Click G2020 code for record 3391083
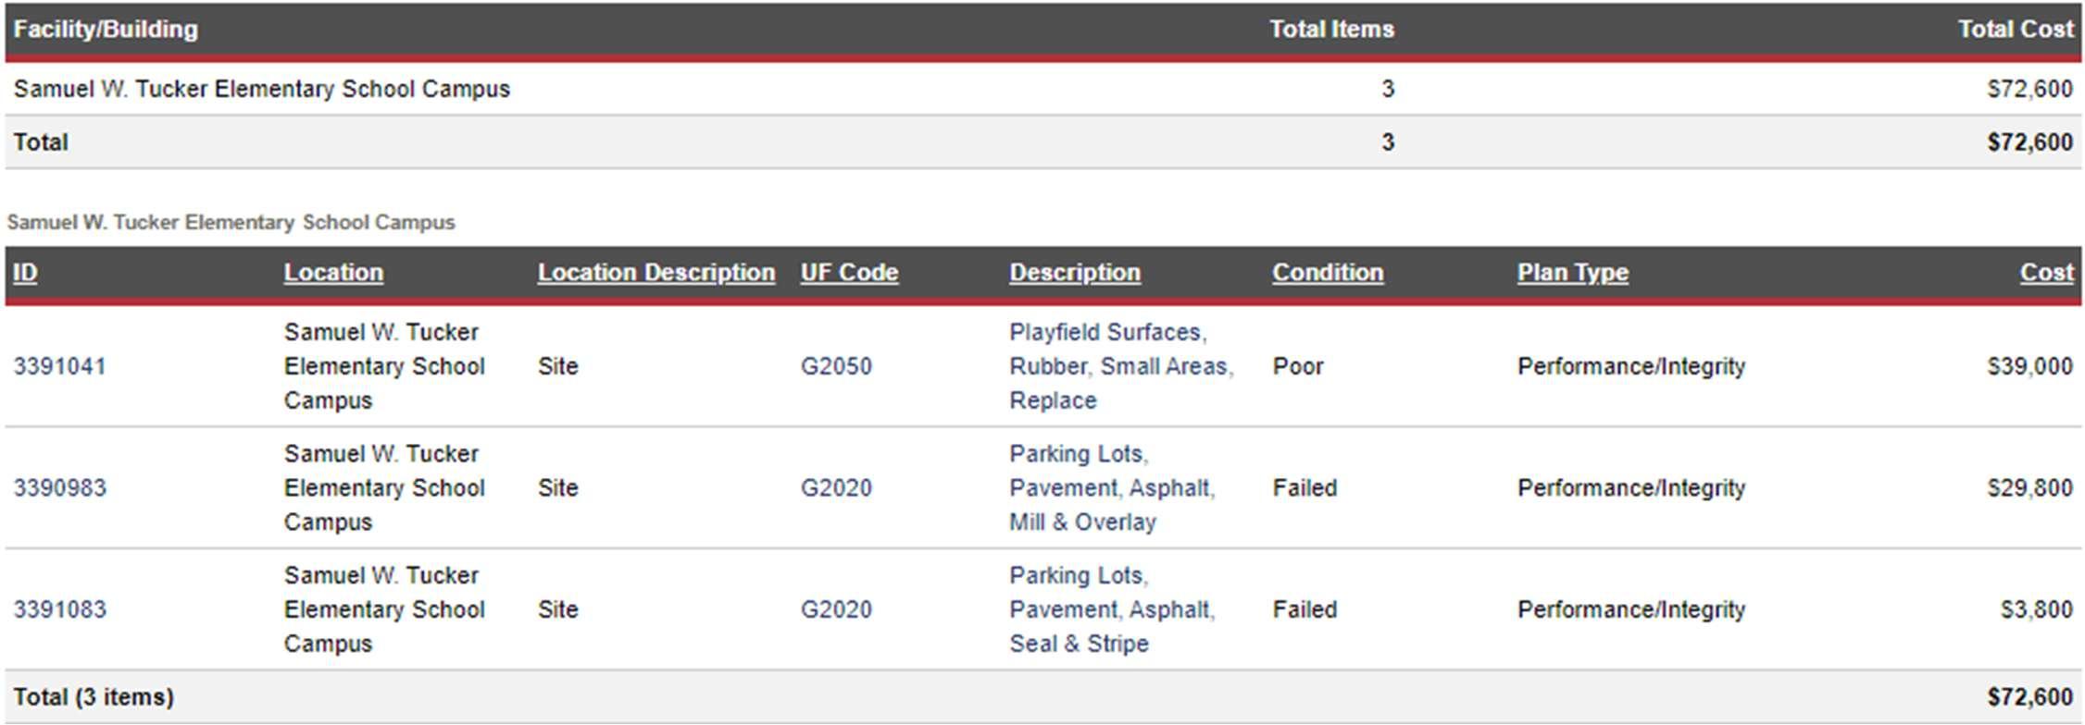2085x725 pixels. (836, 610)
